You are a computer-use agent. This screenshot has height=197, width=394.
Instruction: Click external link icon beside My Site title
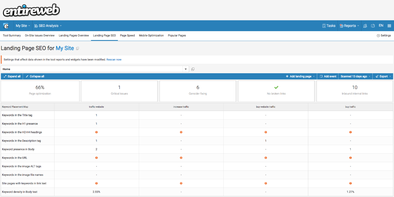[x=77, y=49]
